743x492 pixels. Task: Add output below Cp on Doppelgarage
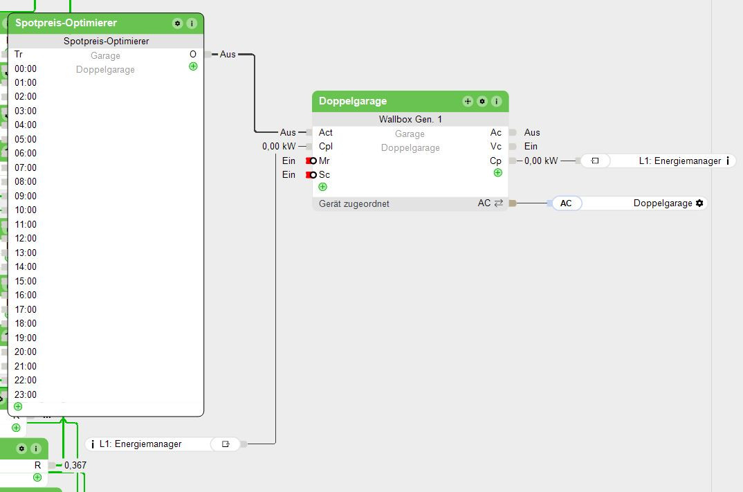[498, 173]
